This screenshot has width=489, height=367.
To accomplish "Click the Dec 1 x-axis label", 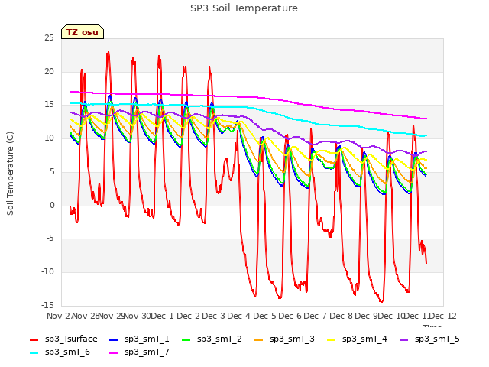I will [x=162, y=316].
